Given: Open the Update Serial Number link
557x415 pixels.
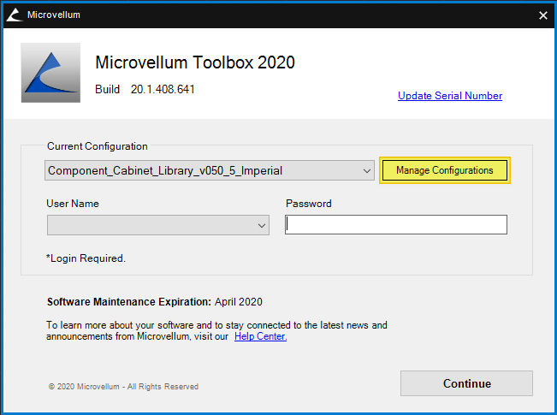Looking at the screenshot, I should (450, 96).
